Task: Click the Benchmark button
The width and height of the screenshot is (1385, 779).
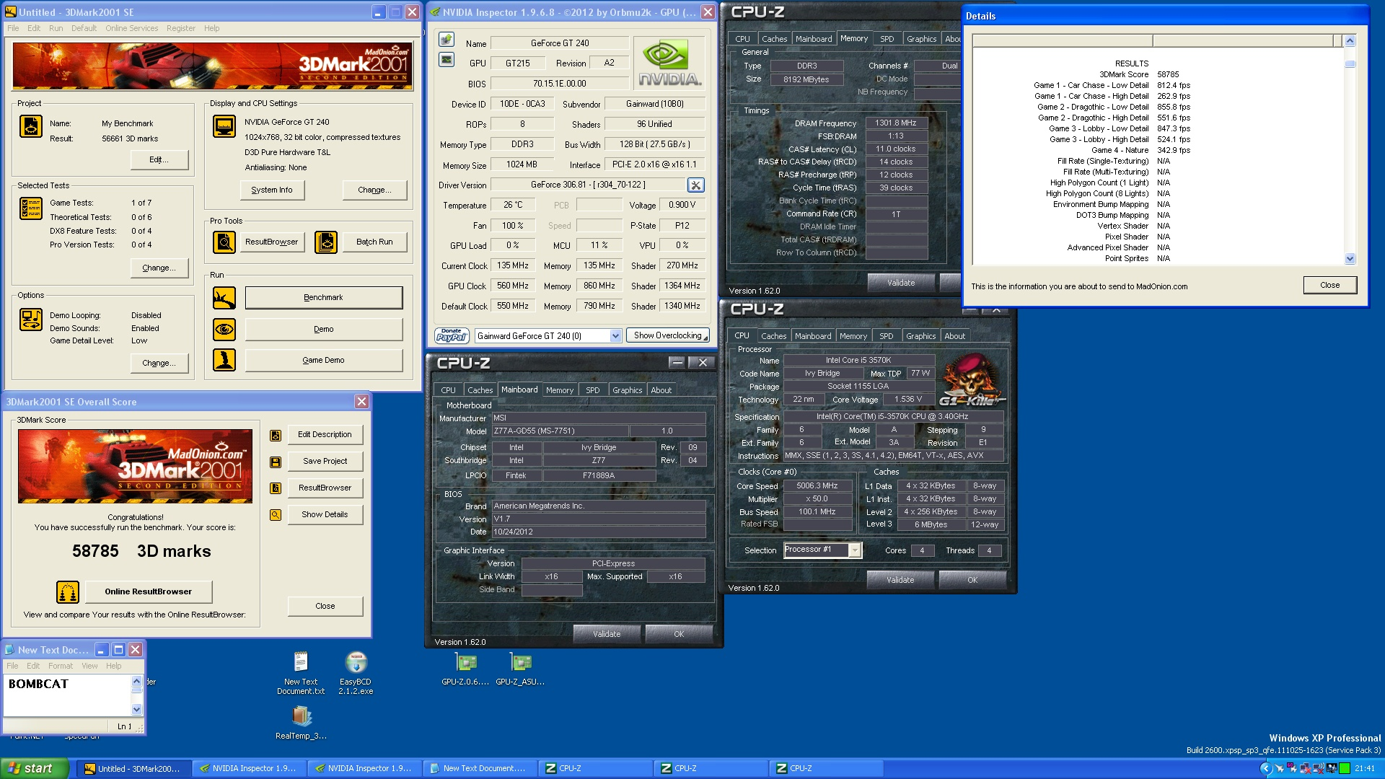Action: tap(323, 298)
